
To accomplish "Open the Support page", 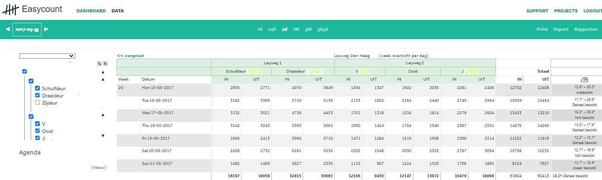I will click(x=537, y=11).
